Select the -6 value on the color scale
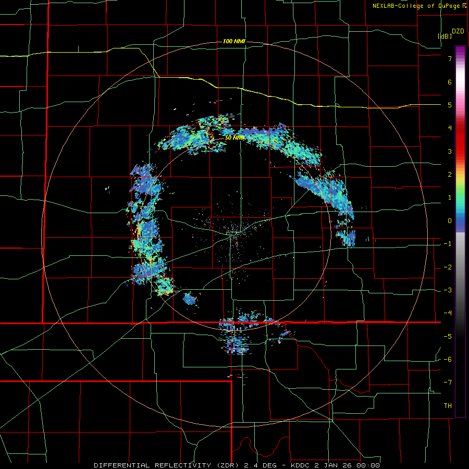This screenshot has height=469, width=469. (448, 360)
